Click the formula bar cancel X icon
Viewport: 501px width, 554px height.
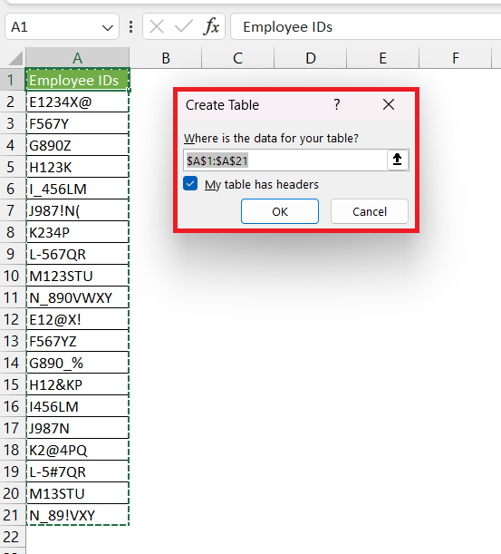tap(157, 27)
